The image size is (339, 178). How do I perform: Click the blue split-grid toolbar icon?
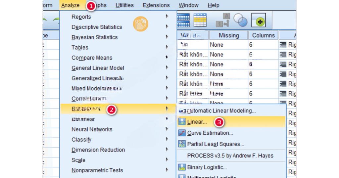[183, 20]
